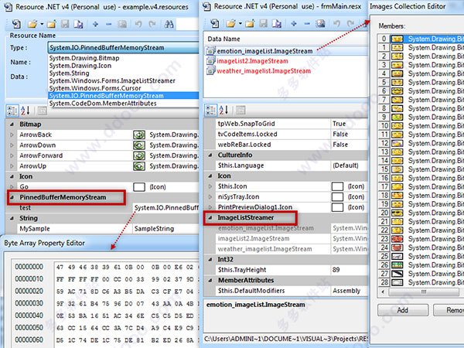Collapse the Bitmap category

coord(12,125)
